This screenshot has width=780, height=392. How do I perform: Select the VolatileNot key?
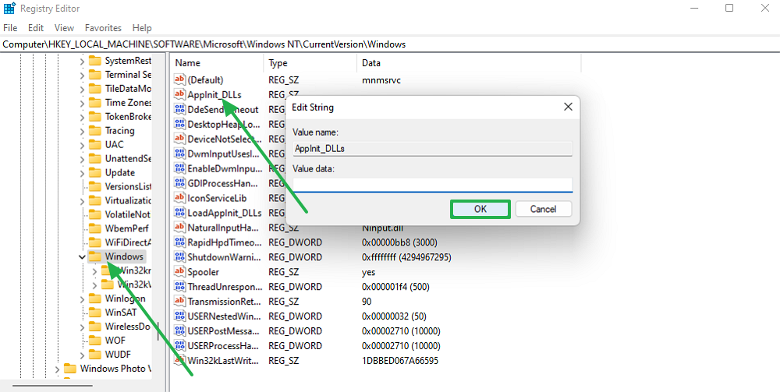(127, 214)
